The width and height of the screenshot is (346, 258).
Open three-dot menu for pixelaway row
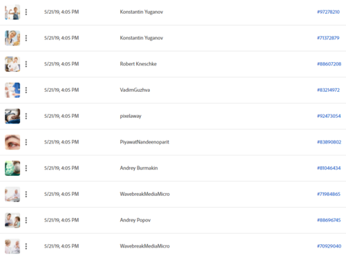26,116
